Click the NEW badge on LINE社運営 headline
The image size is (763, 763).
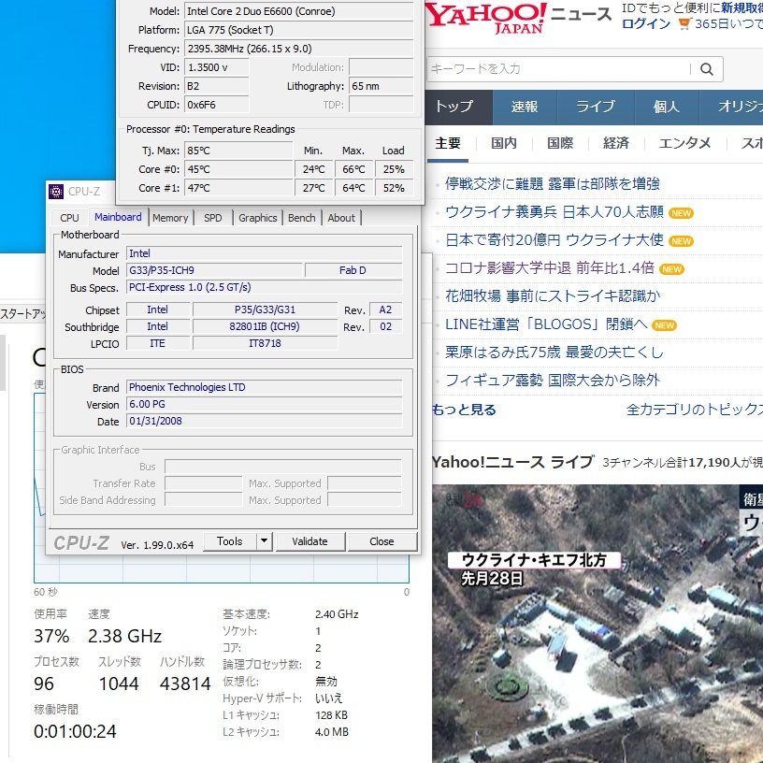pos(664,326)
